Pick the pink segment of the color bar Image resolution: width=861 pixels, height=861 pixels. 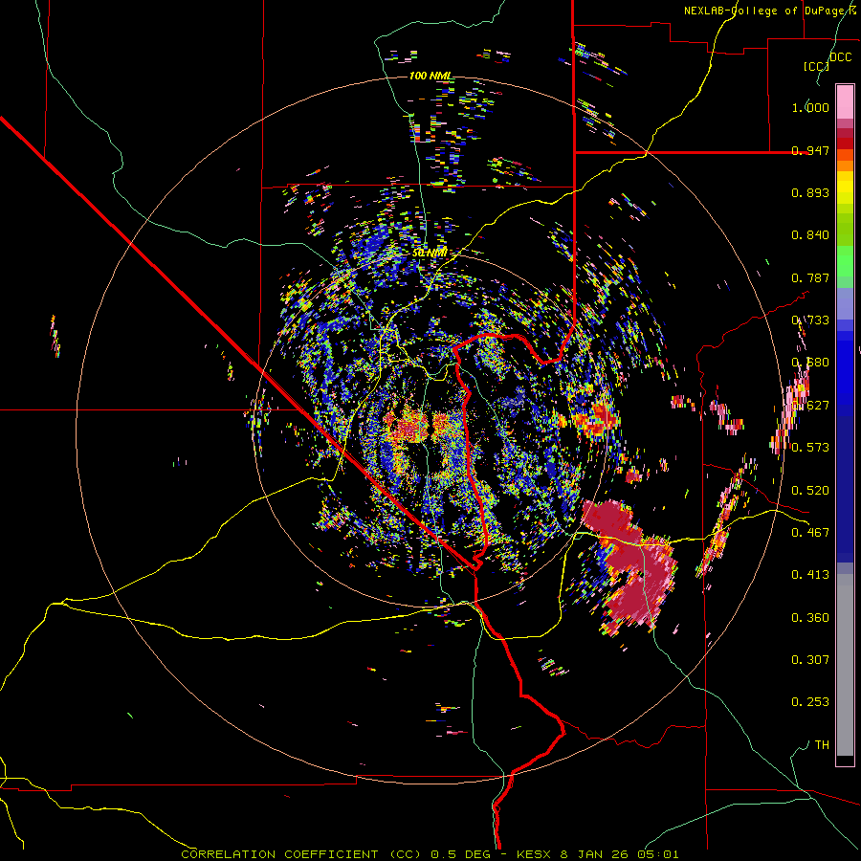pos(845,102)
